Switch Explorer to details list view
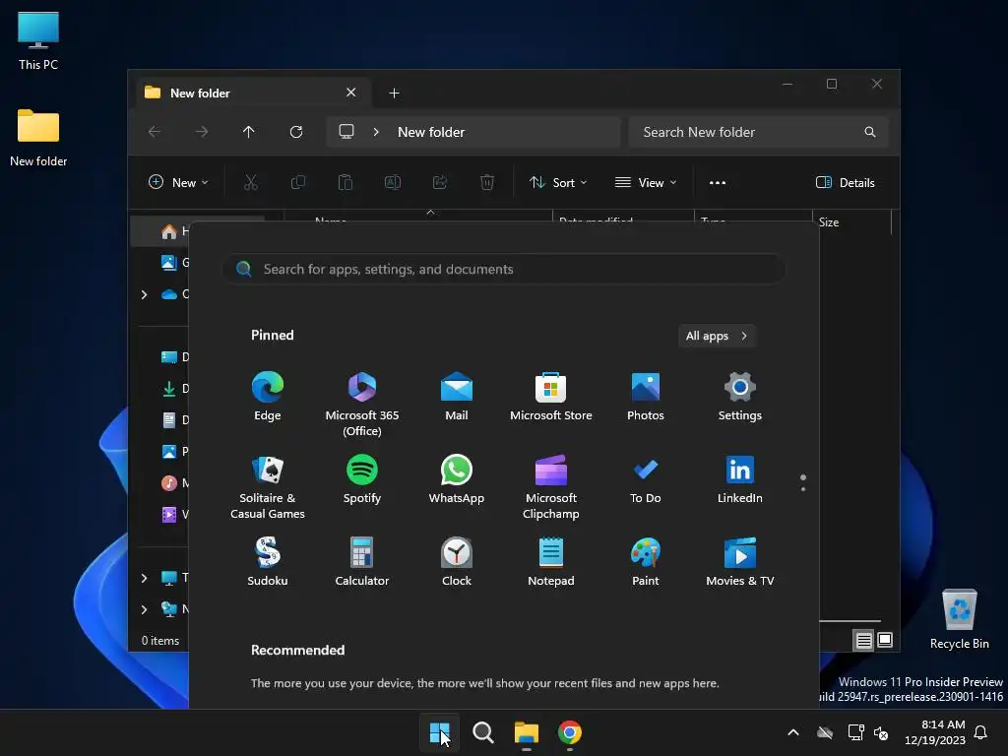Image resolution: width=1008 pixels, height=756 pixels. point(864,640)
